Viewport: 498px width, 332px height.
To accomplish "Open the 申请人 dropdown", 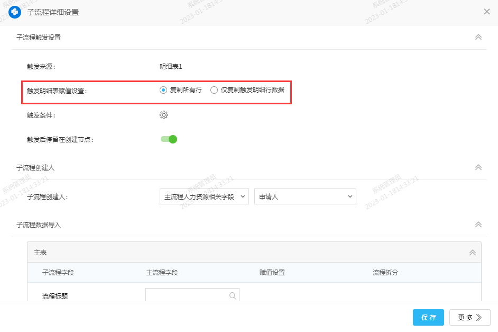I will click(305, 196).
